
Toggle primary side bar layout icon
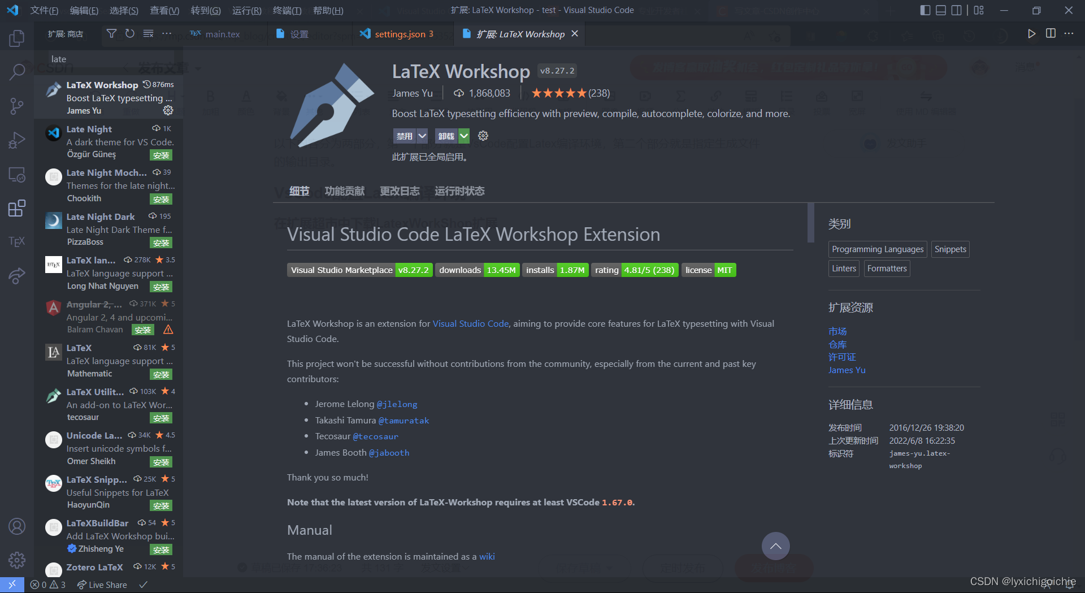coord(925,10)
